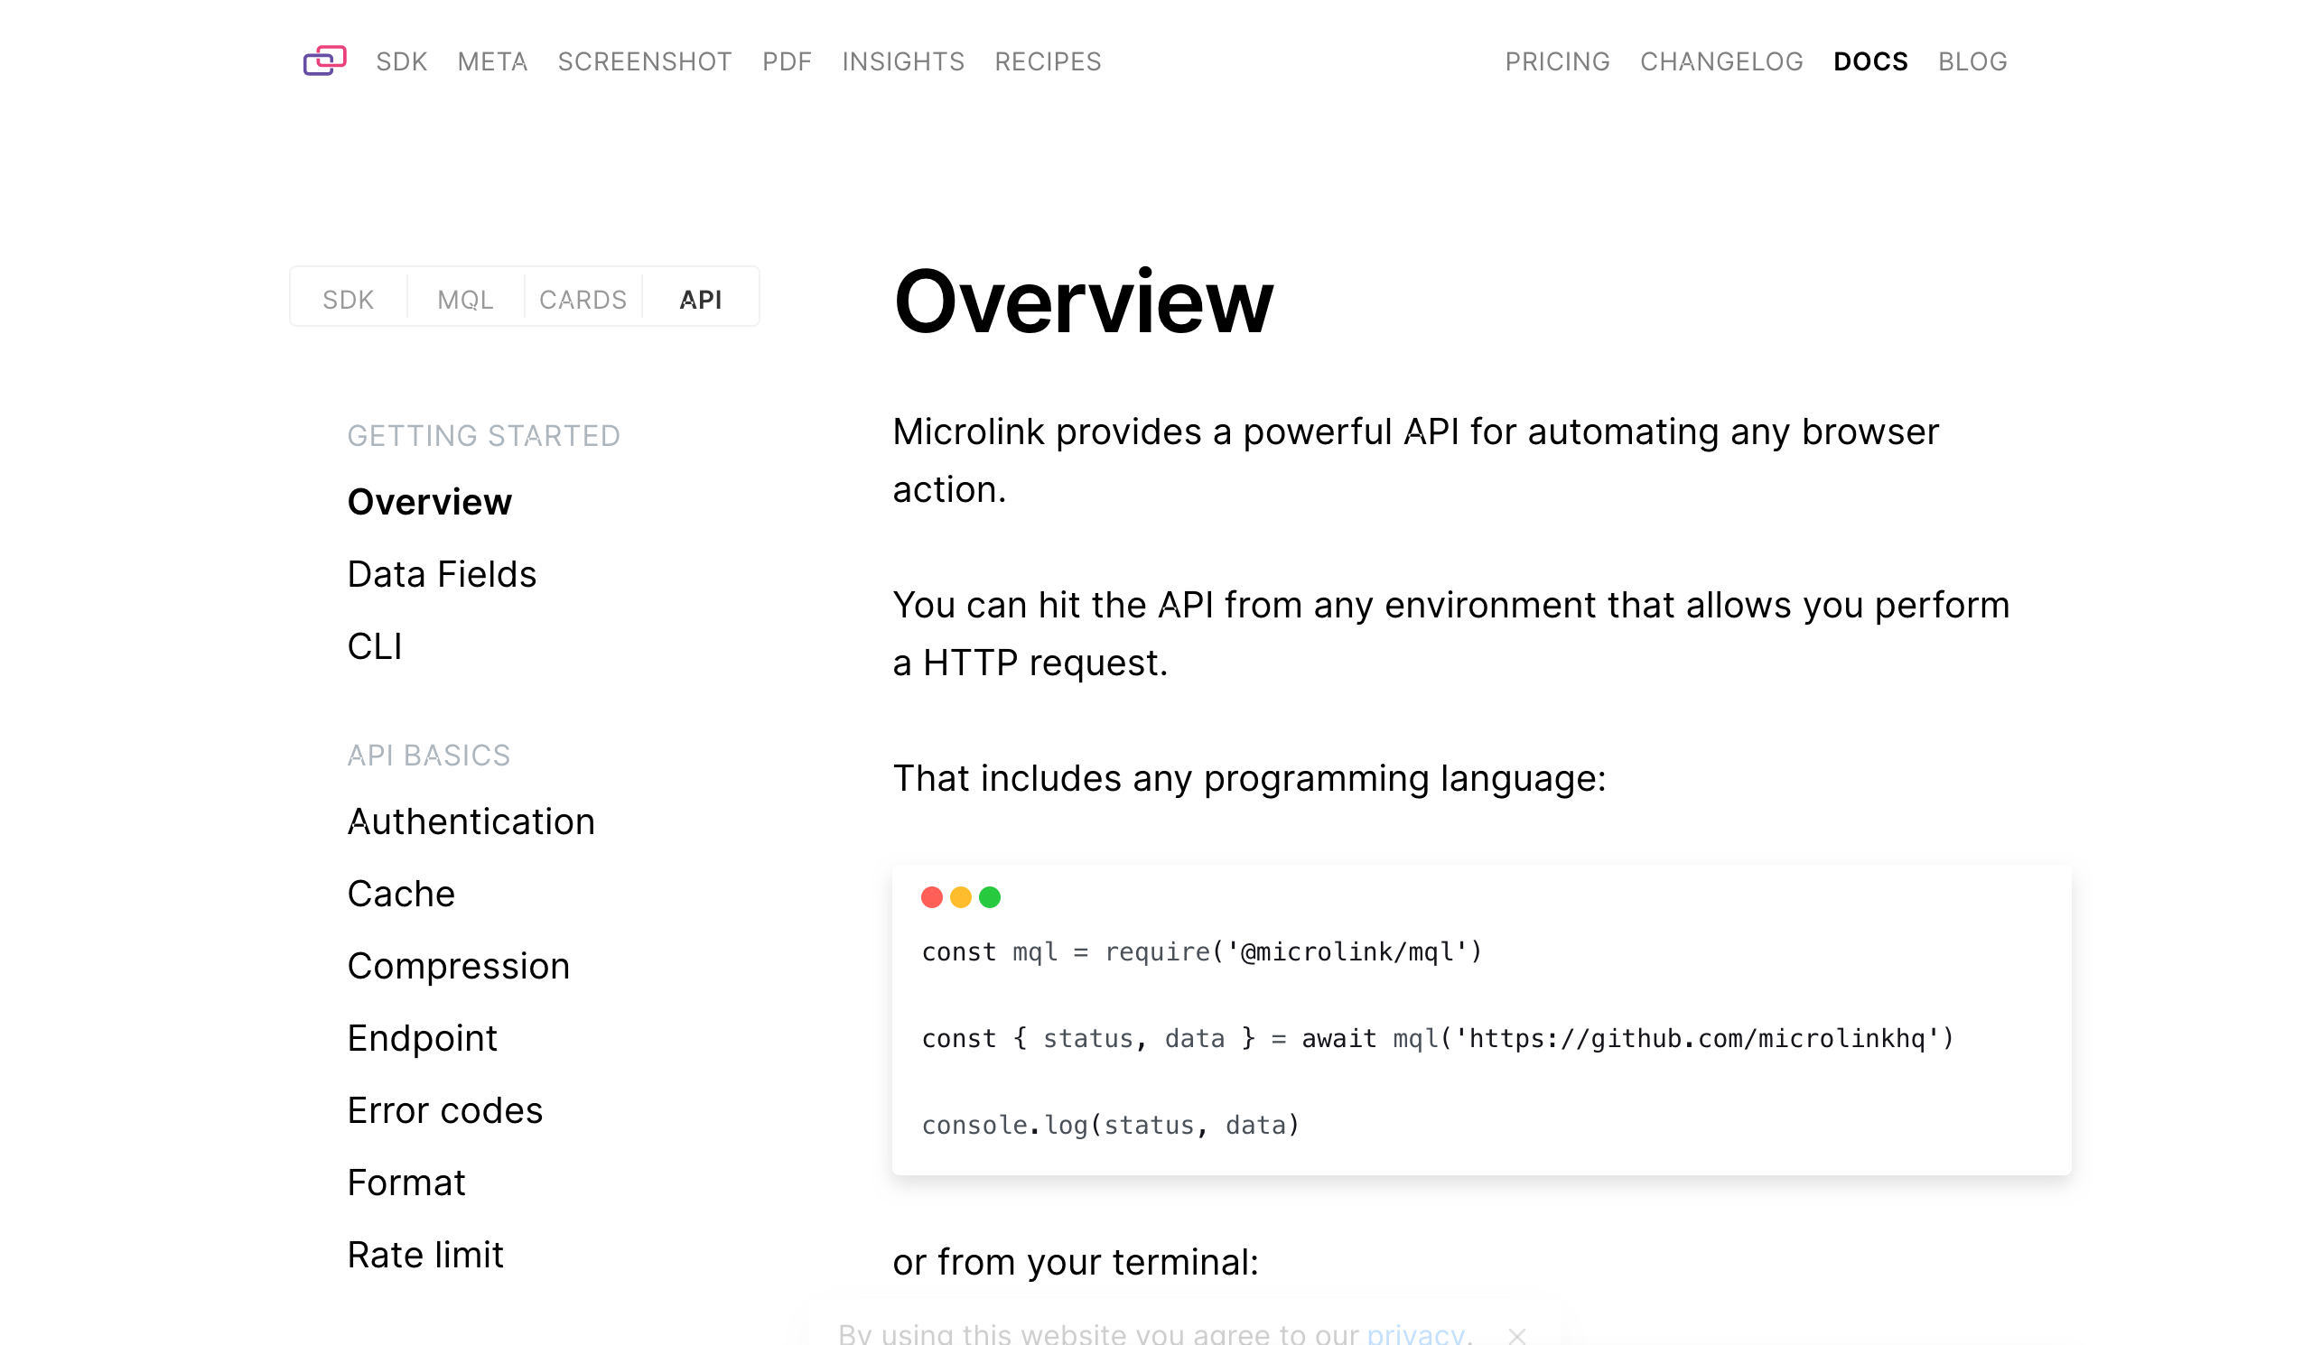The width and height of the screenshot is (2312, 1345).
Task: Click the GETTING STARTED sidebar heading
Action: pyautogui.click(x=483, y=436)
